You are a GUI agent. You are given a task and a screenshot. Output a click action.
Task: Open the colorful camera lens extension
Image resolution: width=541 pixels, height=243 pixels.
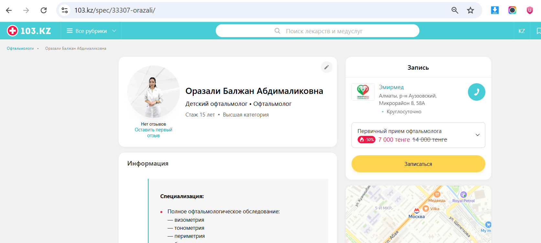coord(512,10)
